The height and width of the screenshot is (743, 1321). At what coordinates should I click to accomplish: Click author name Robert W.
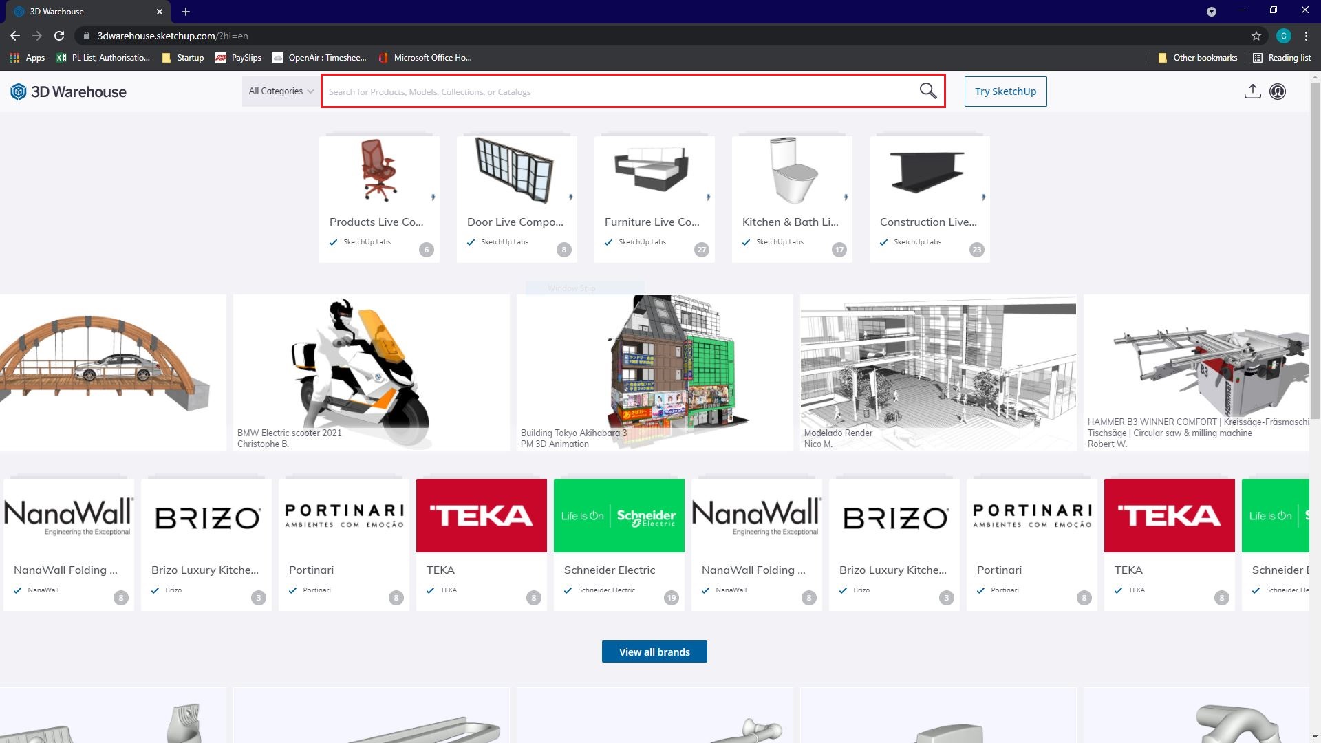(1107, 444)
